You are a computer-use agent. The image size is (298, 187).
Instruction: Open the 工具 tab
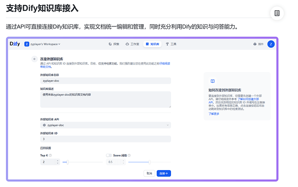click(171, 44)
